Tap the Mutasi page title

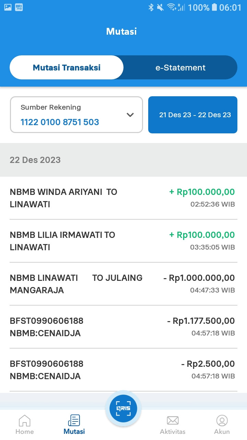(121, 31)
